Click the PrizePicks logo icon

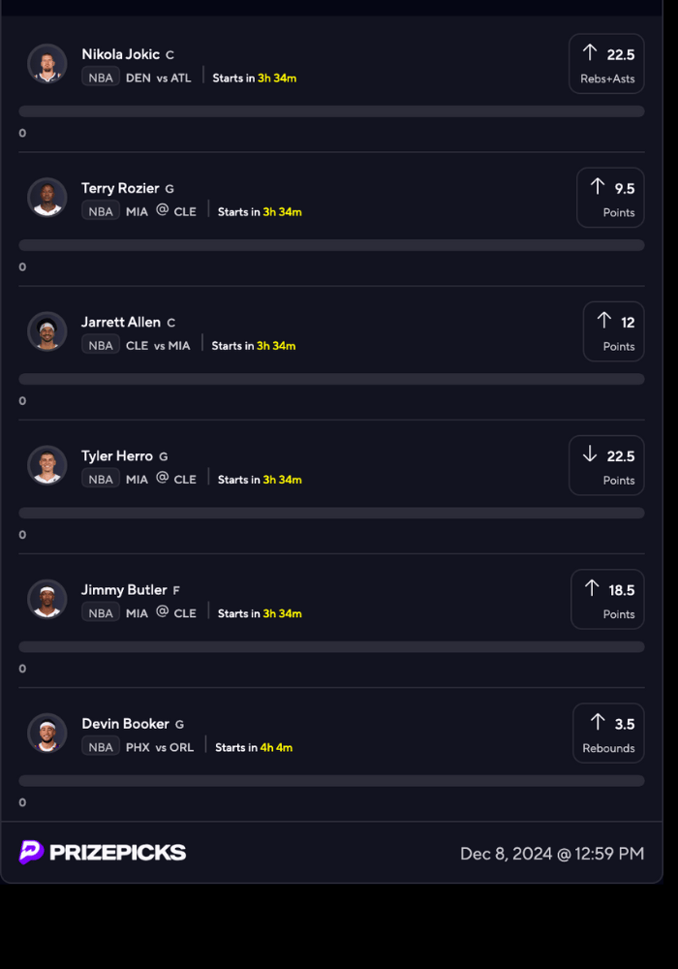(x=32, y=852)
